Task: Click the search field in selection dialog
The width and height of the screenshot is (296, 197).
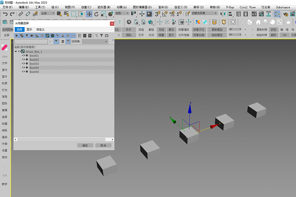Action: tap(30, 42)
